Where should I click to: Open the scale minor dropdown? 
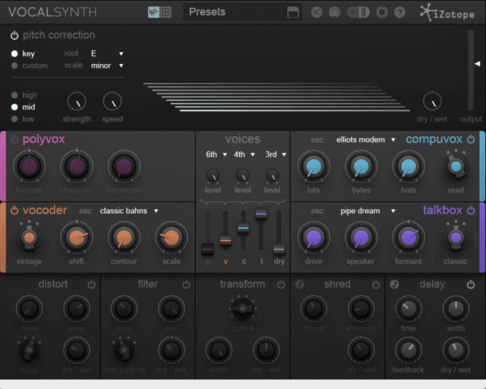[107, 65]
